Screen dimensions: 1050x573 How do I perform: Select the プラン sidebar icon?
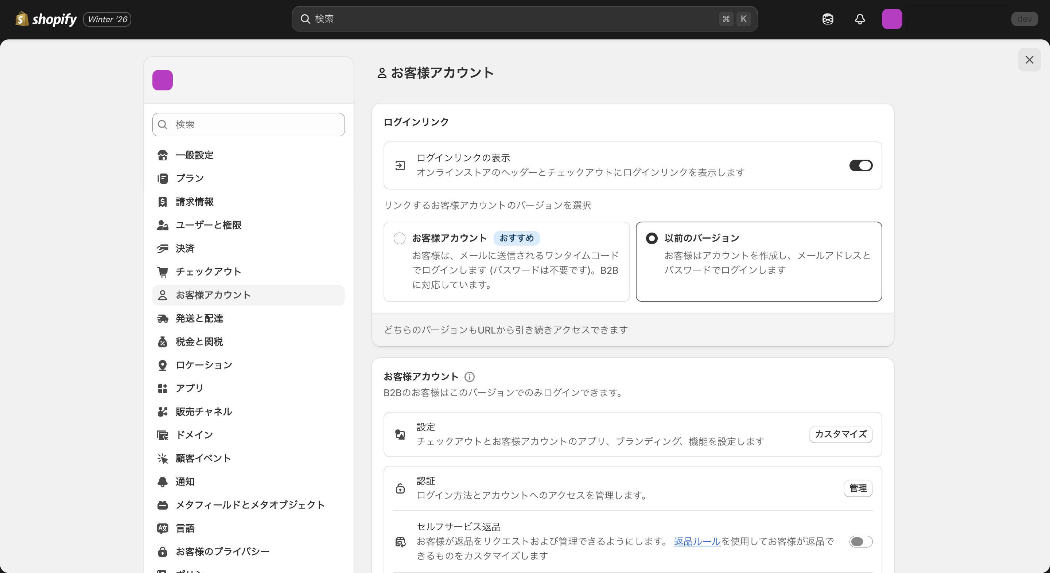163,178
